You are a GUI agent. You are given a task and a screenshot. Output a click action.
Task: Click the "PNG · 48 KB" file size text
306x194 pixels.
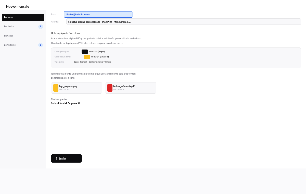pyautogui.click(x=64, y=90)
